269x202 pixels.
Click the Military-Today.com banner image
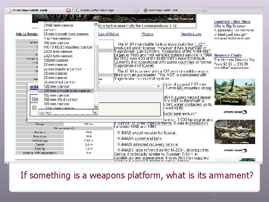[x=114, y=18]
